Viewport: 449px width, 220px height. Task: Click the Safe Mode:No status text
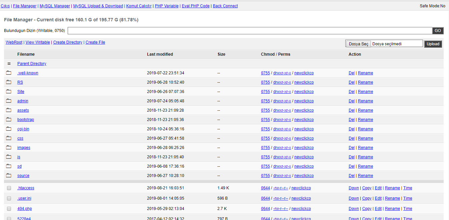pos(432,6)
